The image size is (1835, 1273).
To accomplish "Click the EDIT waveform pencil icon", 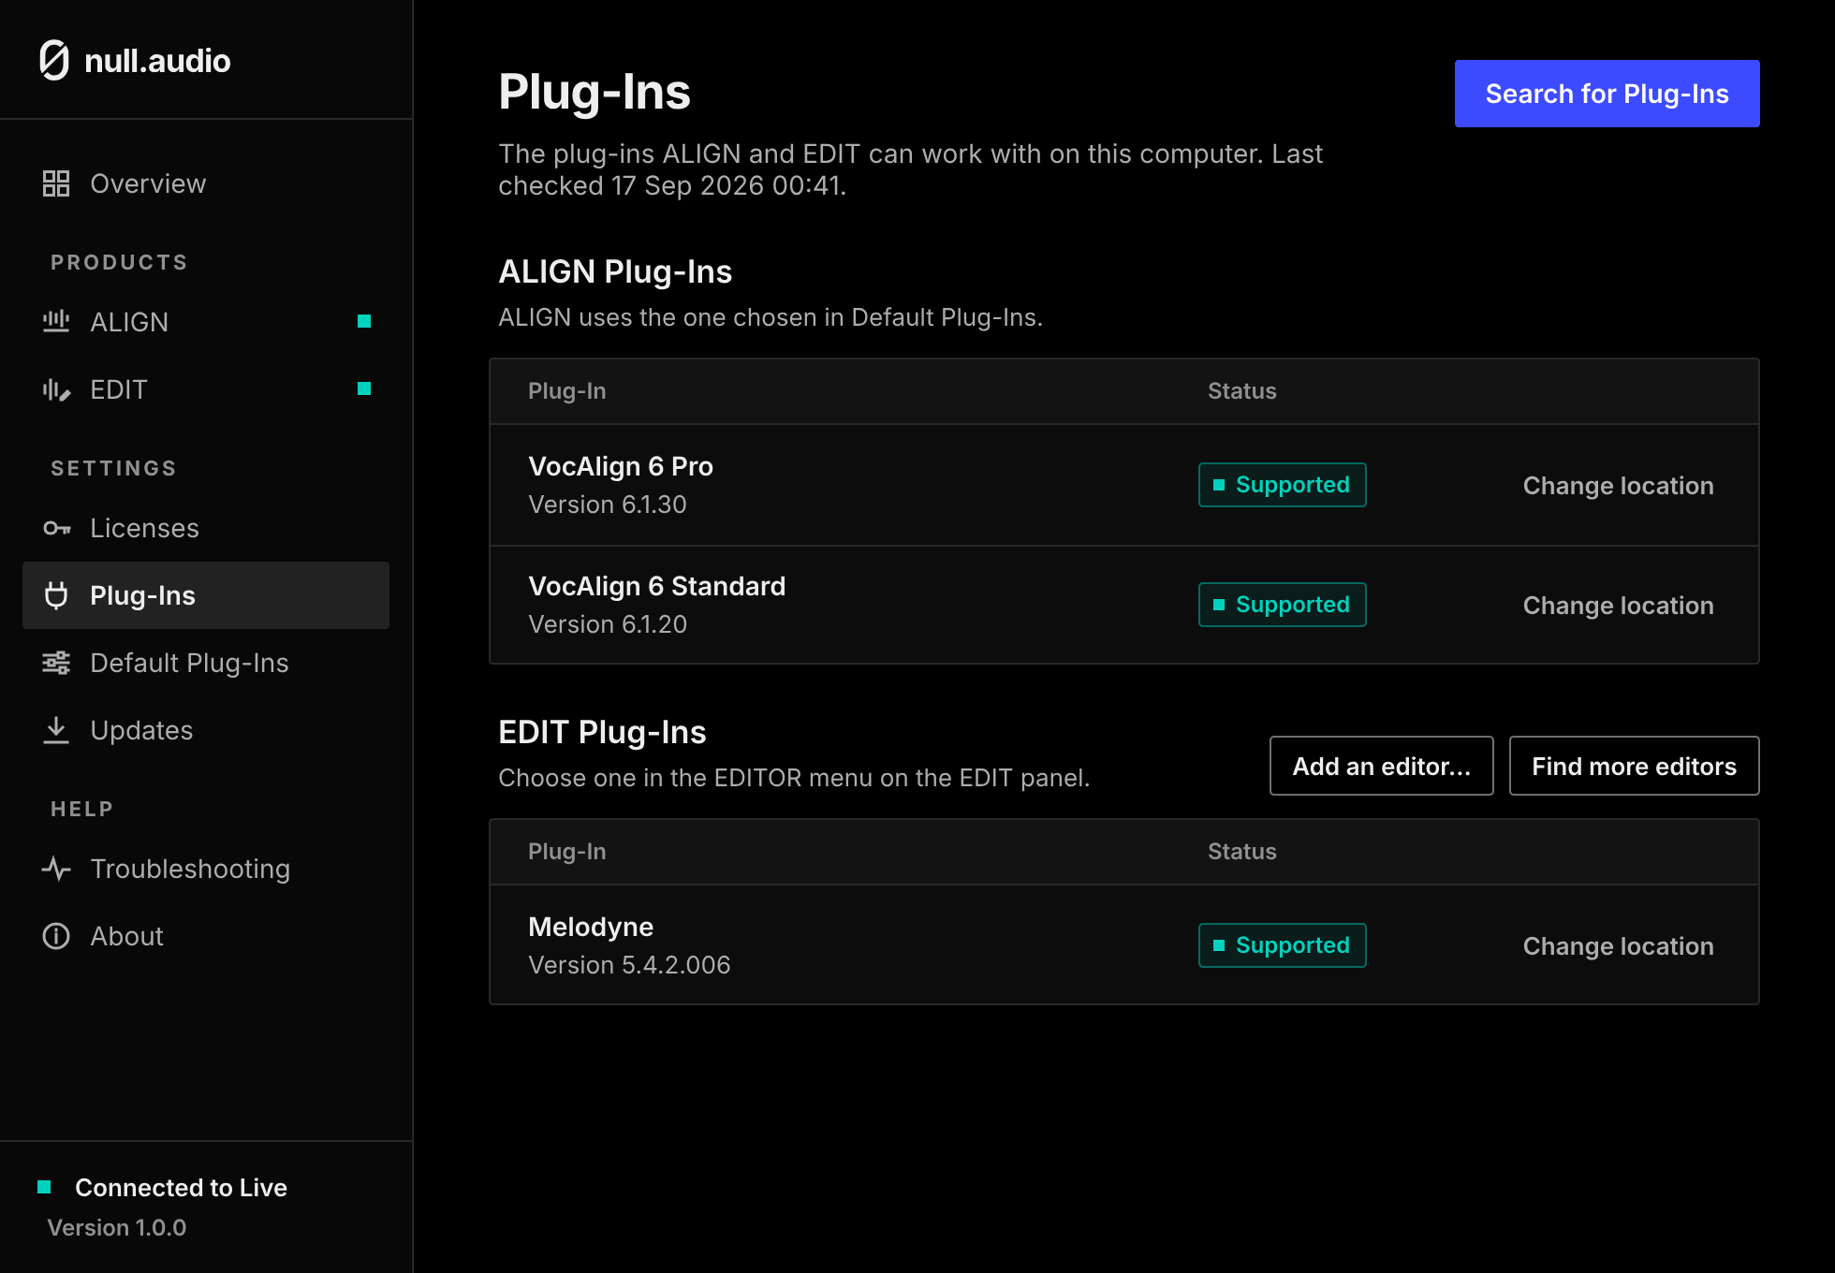I will [x=56, y=389].
